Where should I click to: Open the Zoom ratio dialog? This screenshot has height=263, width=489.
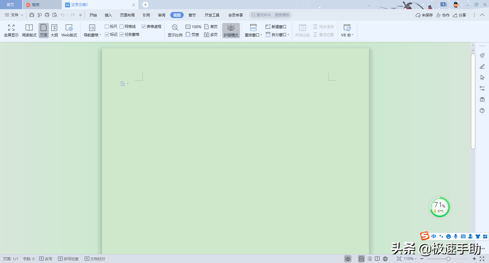175,31
